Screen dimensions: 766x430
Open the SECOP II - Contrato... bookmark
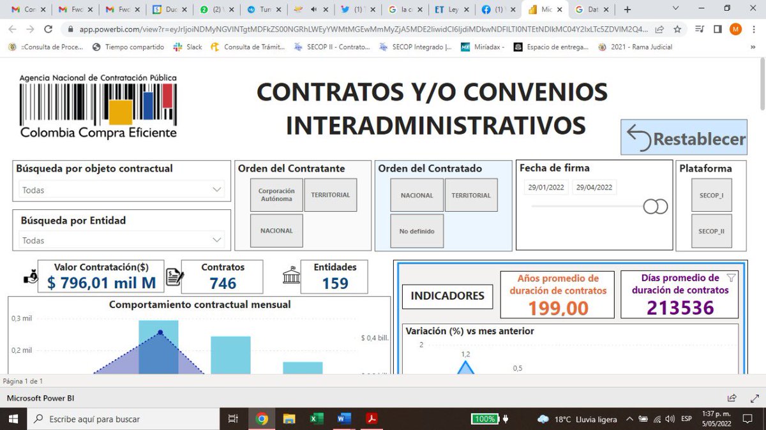pyautogui.click(x=332, y=47)
